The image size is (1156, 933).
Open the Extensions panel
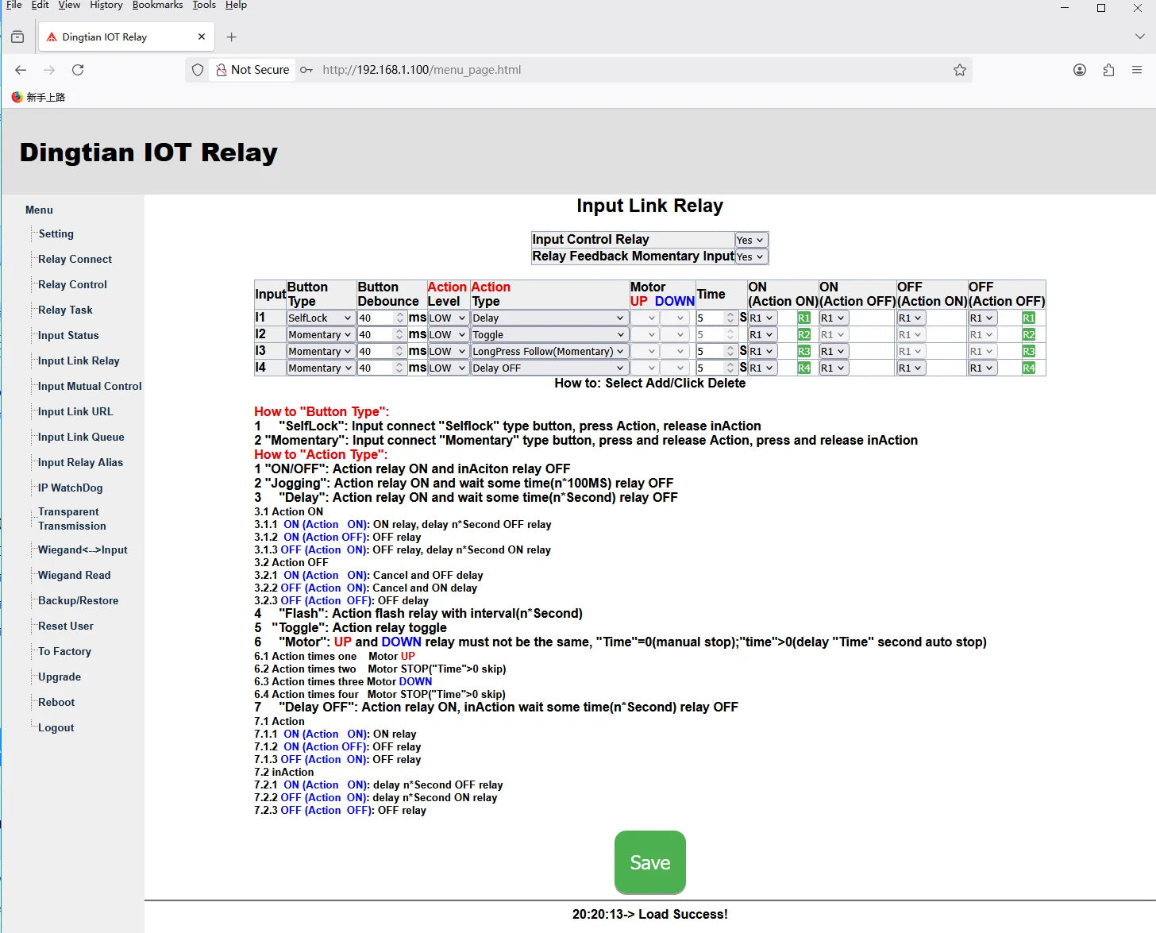coord(1108,70)
